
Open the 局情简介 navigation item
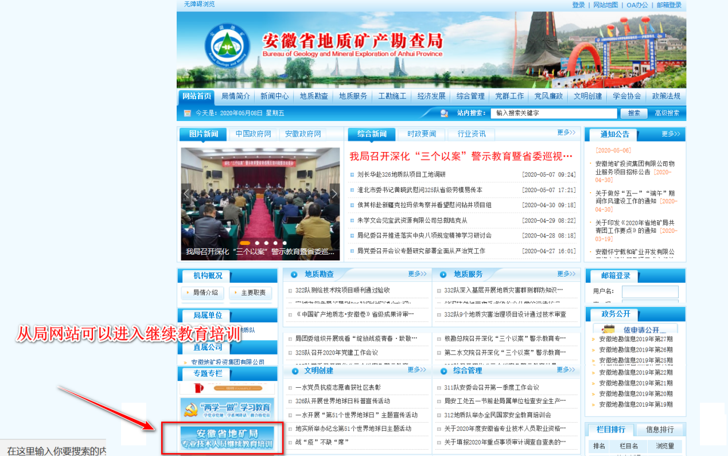pyautogui.click(x=236, y=96)
